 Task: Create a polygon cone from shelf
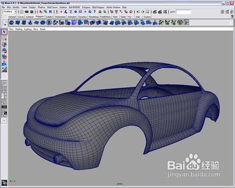click(30, 23)
